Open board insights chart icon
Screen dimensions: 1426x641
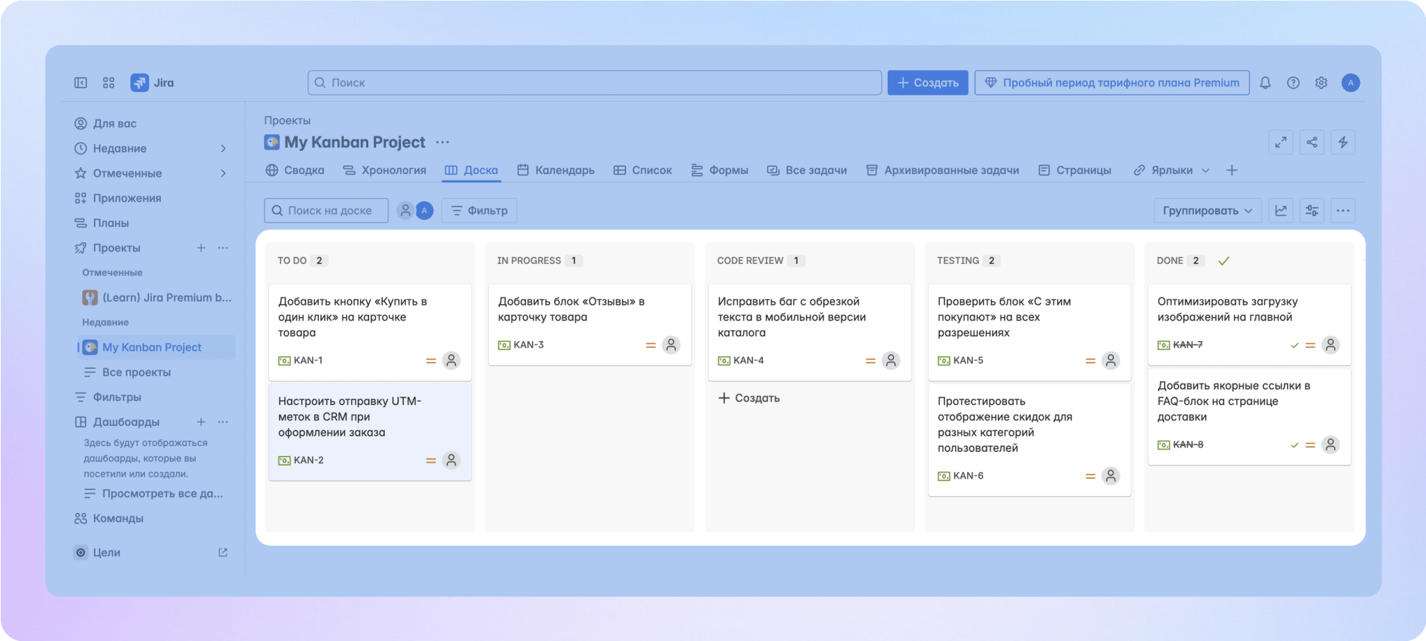coord(1280,211)
